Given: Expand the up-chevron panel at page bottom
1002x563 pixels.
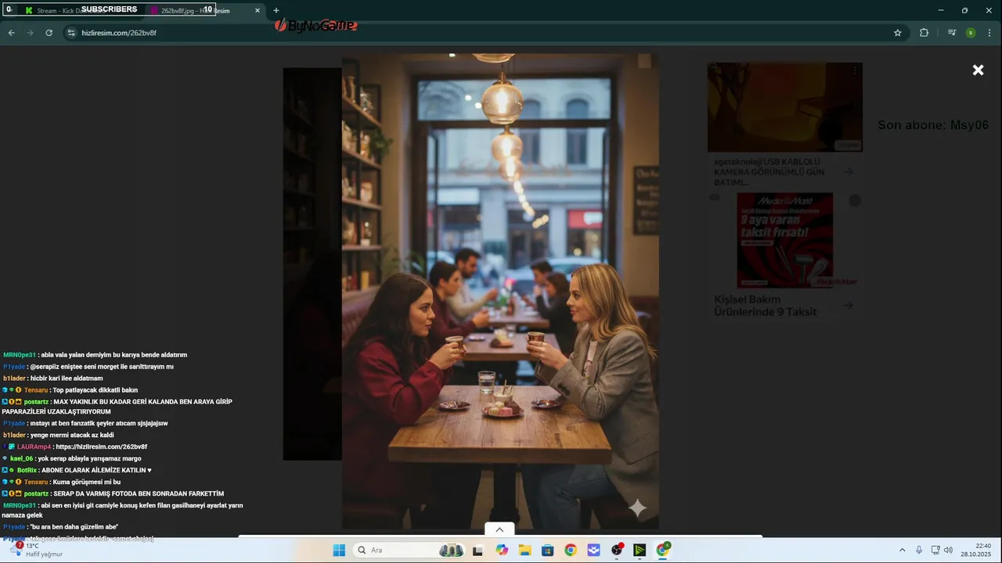Looking at the screenshot, I should [499, 529].
